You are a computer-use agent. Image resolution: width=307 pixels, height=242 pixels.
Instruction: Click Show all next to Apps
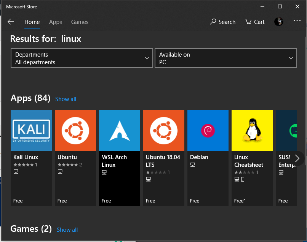point(66,99)
